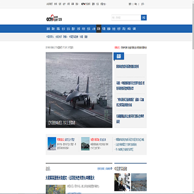Open bold headline below 资讯 heading

(70, 178)
